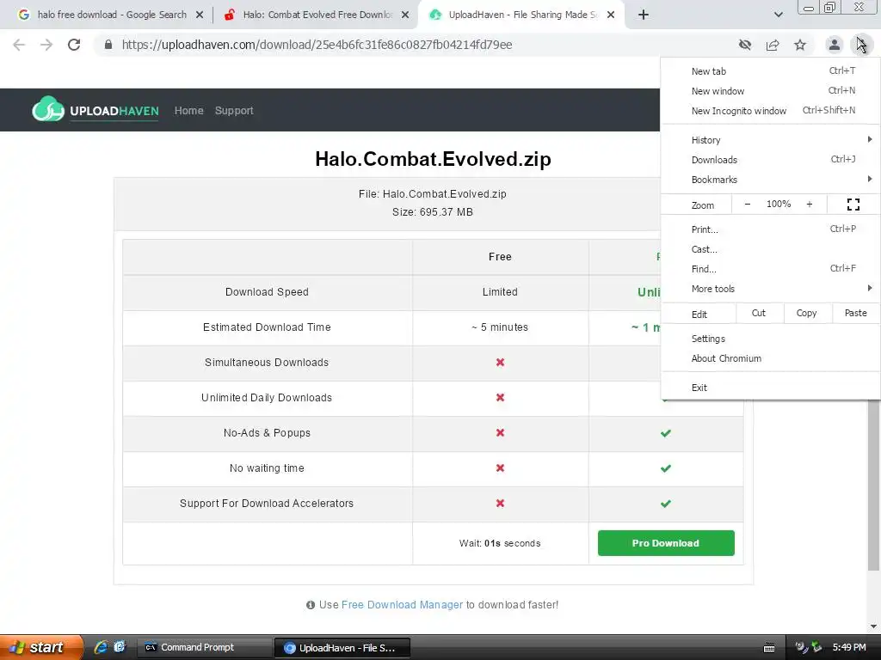Click the Limited download speed cell
Image resolution: width=881 pixels, height=660 pixels.
[x=500, y=292]
